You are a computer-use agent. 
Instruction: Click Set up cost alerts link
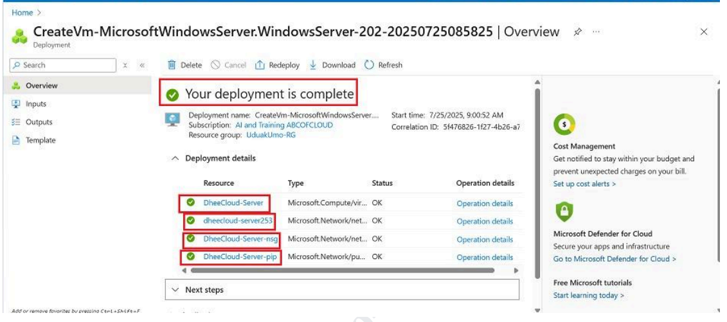[x=584, y=184]
